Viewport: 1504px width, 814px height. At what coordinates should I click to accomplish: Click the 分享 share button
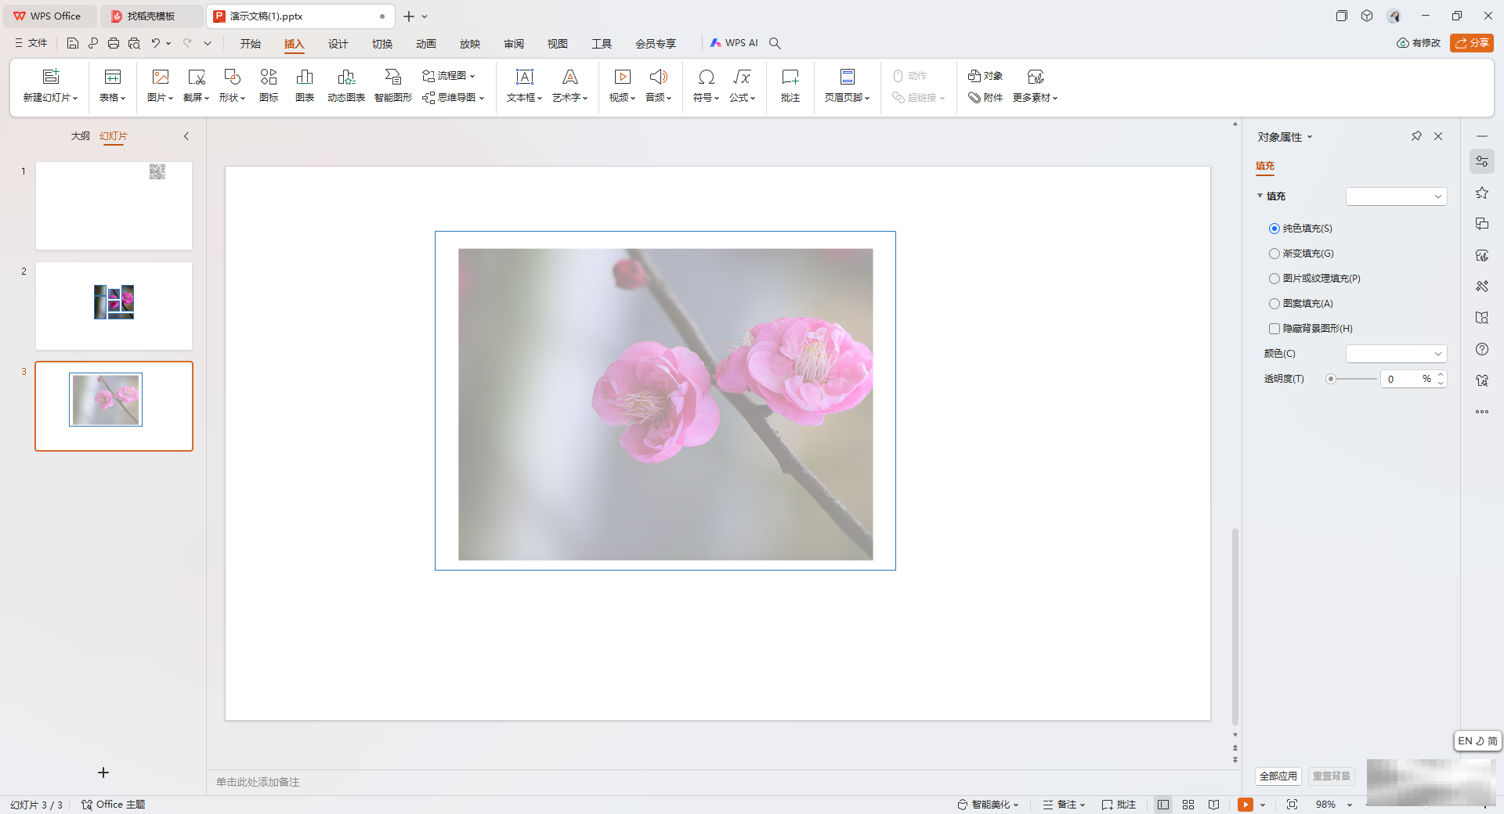(x=1472, y=43)
